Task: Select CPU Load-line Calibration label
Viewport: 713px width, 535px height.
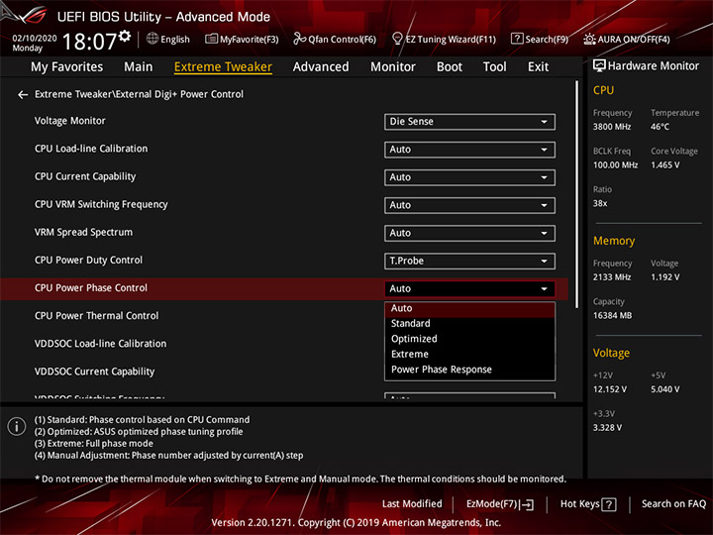Action: click(91, 149)
